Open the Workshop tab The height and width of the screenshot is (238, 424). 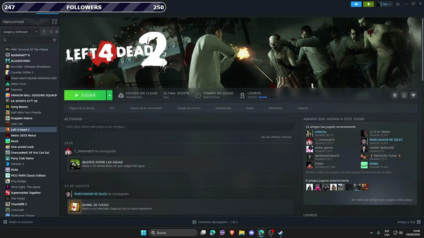275,108
